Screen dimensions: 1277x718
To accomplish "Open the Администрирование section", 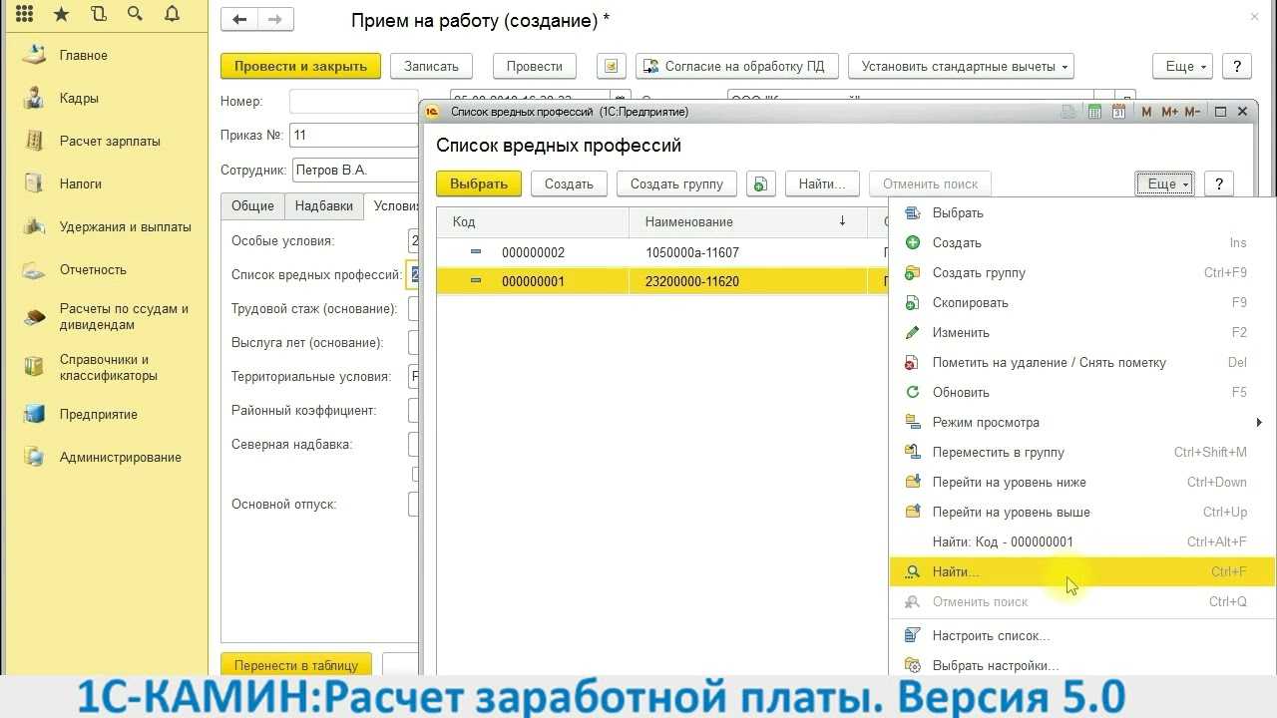I will click(121, 457).
